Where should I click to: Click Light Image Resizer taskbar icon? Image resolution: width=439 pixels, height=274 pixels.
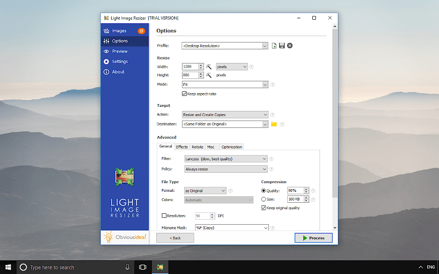point(160,267)
